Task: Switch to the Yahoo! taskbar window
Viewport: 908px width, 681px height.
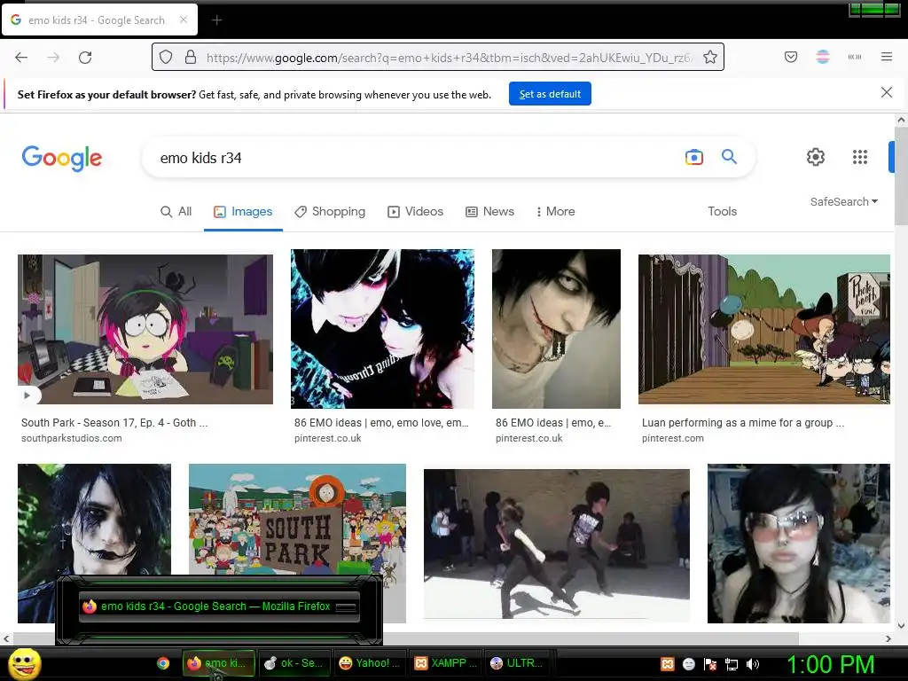Action: tap(370, 663)
